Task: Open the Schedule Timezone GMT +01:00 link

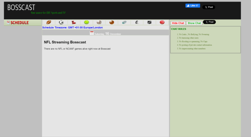Action: [x=72, y=28]
